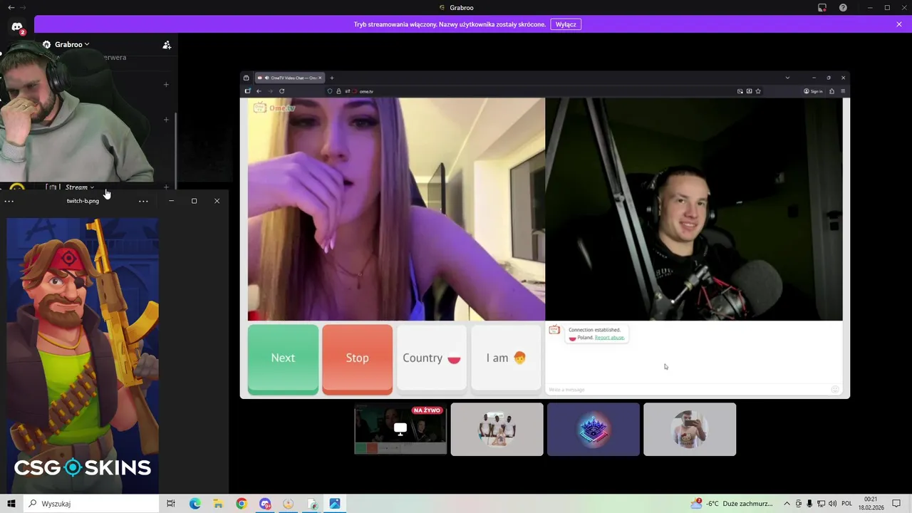This screenshot has height=513, width=912.
Task: Click the CSGOSKINS image in photo viewer
Action: (x=83, y=355)
